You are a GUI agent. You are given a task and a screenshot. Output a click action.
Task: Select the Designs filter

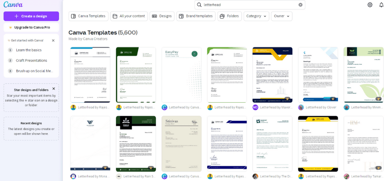(162, 16)
